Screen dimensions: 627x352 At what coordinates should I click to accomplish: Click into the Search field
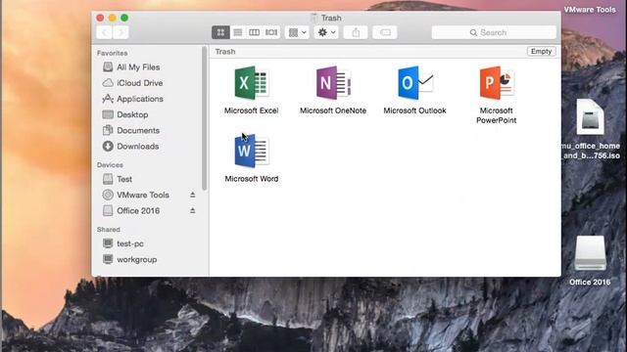pyautogui.click(x=494, y=32)
